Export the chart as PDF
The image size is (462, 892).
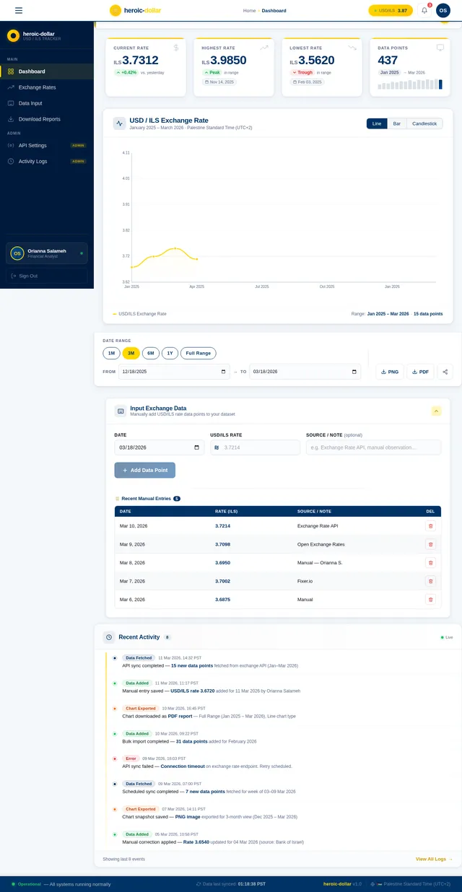point(419,372)
